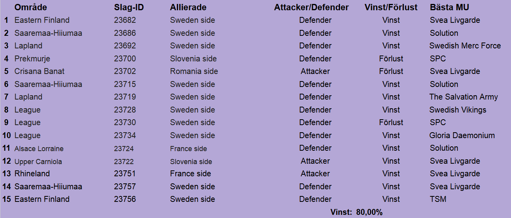511x218 pixels.
Task: Click the Område column header
Action: (x=31, y=7)
